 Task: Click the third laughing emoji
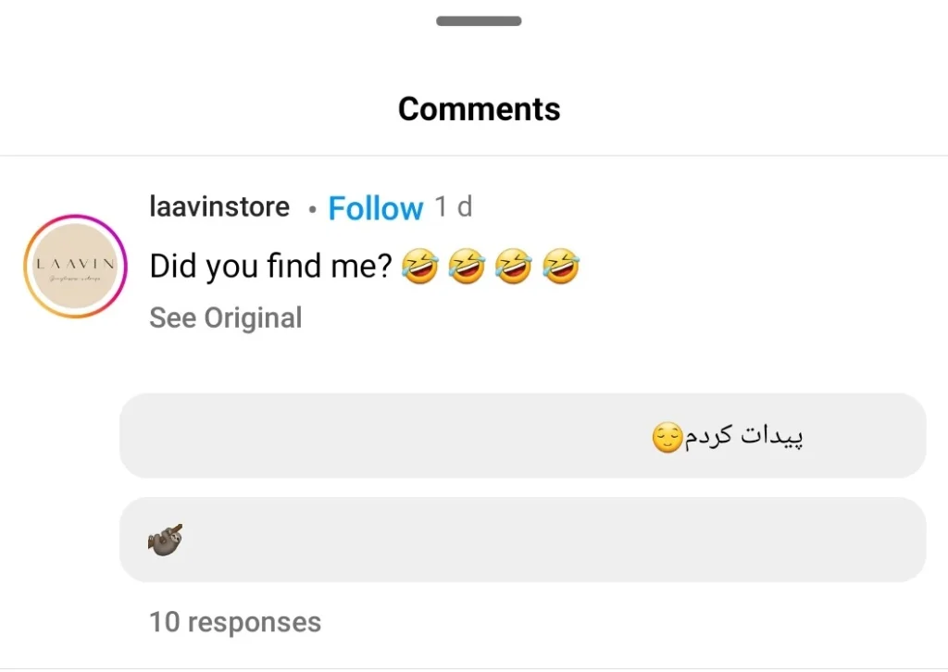point(513,267)
